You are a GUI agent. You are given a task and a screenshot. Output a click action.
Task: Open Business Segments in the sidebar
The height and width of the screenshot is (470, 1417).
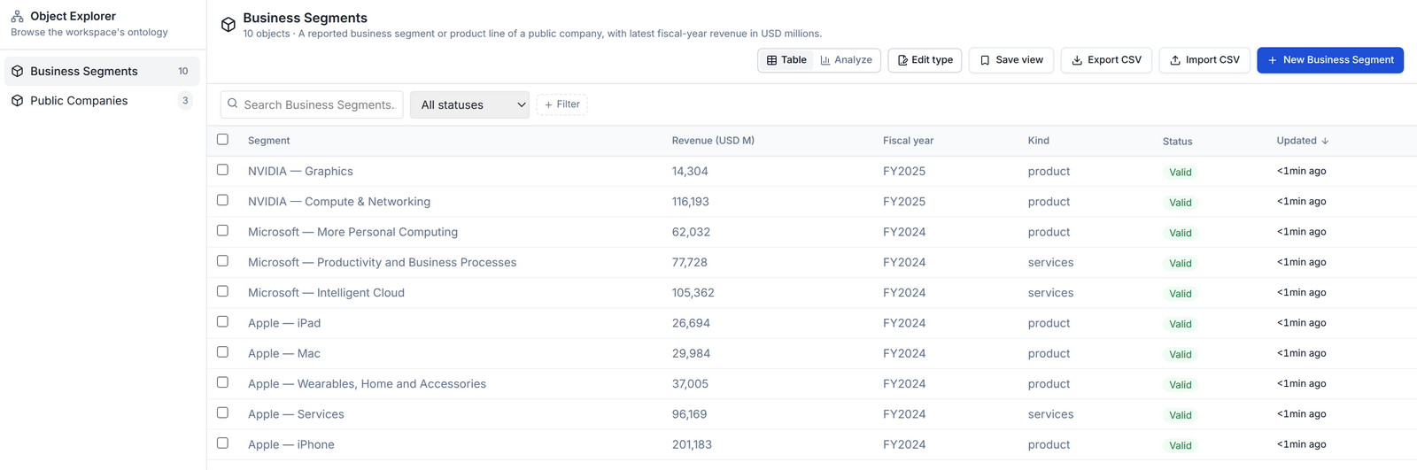[102, 71]
